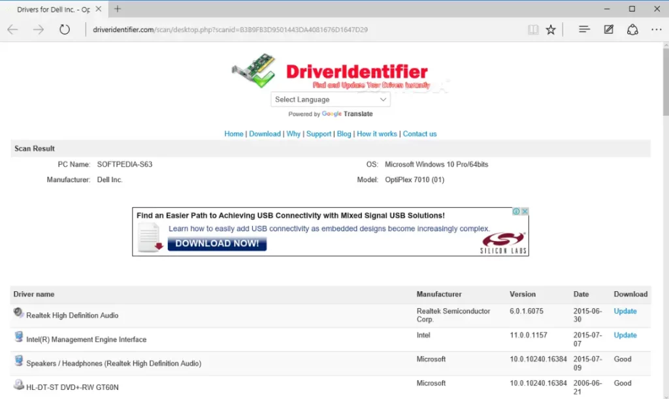Viewport: 669px width, 399px height.
Task: Click OS Microsoft Windows 10 Pro/64bits
Action: point(436,165)
